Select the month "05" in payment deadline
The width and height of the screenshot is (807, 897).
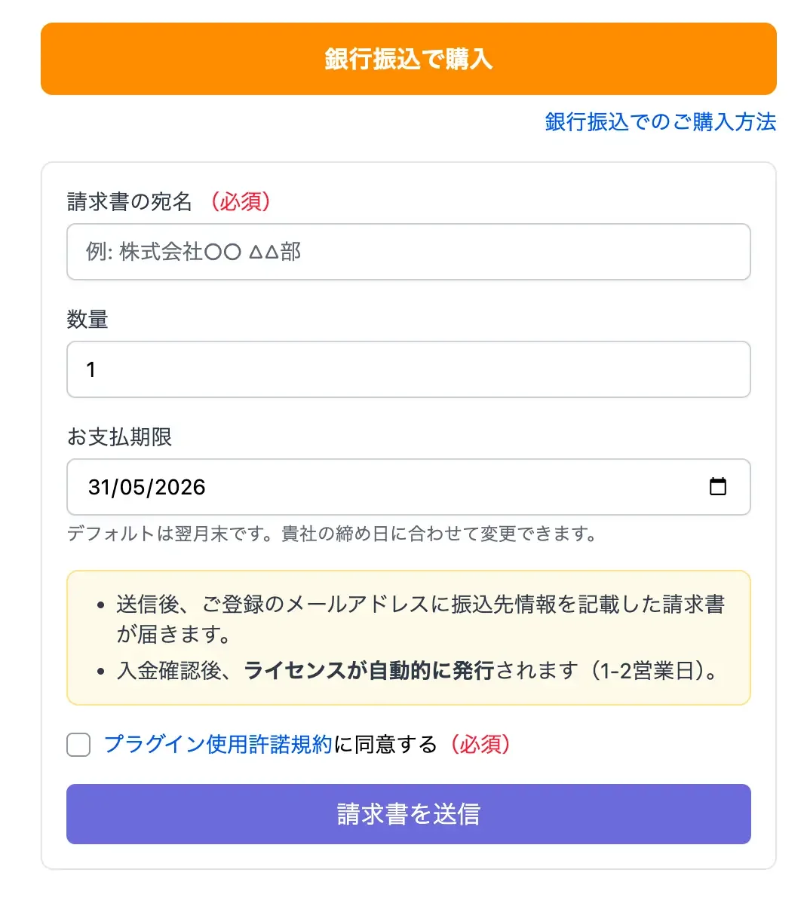click(132, 488)
